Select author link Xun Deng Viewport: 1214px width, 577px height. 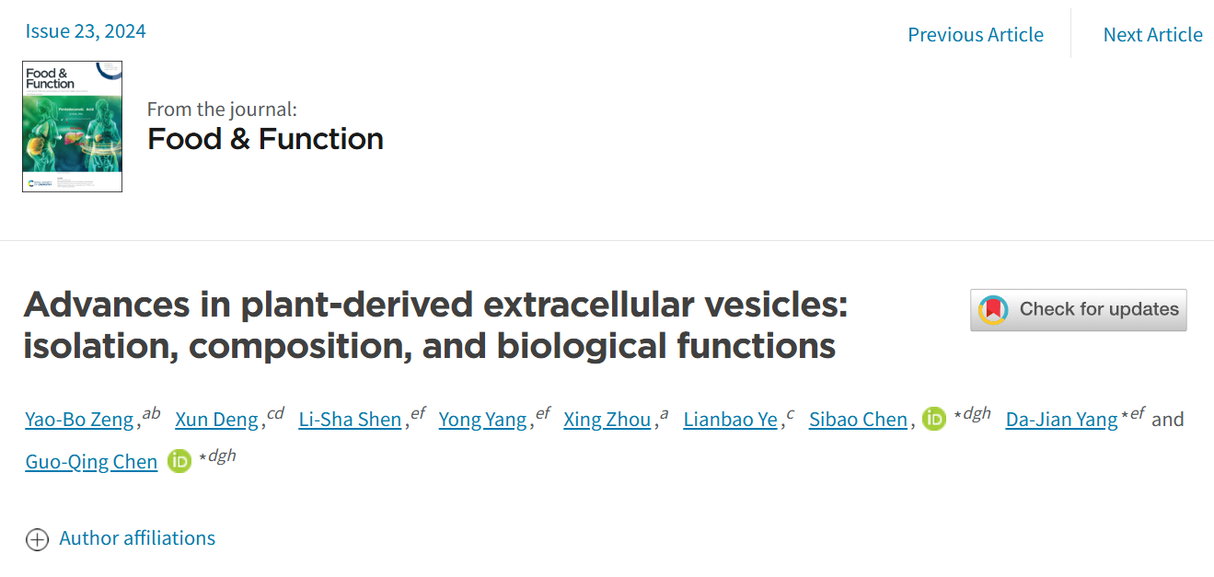216,420
